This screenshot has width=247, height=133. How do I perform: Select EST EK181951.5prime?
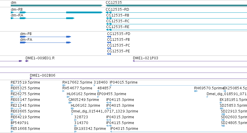coord(233,100)
